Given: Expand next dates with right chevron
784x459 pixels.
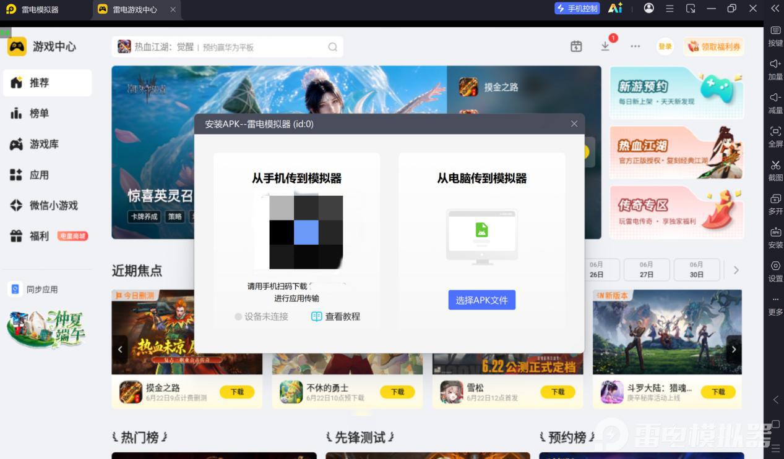Looking at the screenshot, I should coord(736,270).
